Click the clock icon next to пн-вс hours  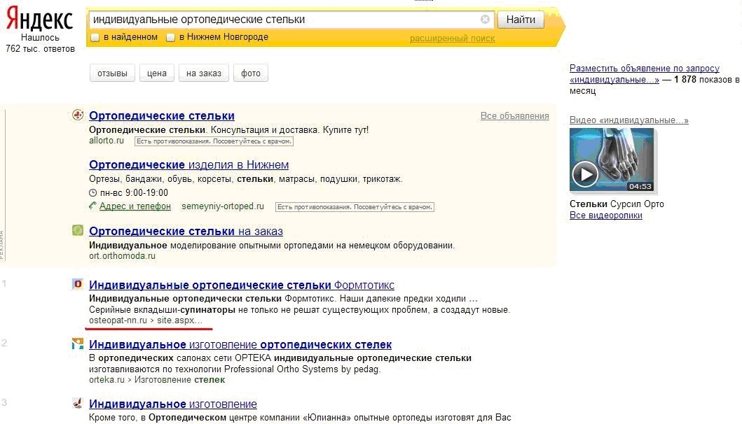(92, 193)
